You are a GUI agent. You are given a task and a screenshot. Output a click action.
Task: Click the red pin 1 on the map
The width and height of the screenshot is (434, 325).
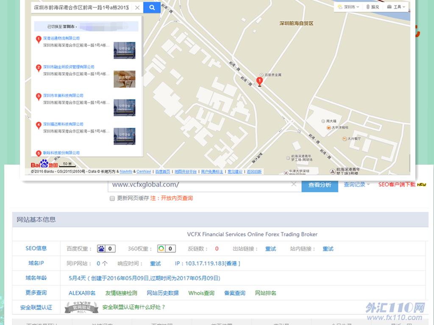coord(259,82)
